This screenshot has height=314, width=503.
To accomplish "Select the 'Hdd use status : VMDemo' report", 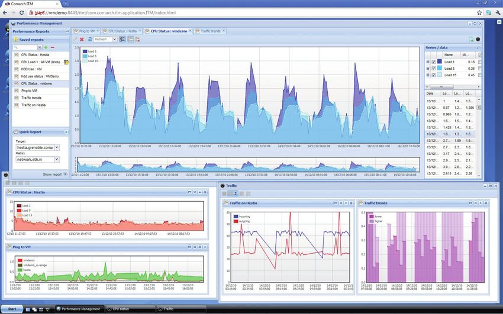I will pos(40,76).
